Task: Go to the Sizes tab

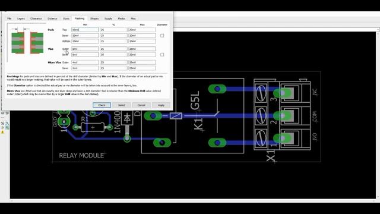Action: click(66, 18)
